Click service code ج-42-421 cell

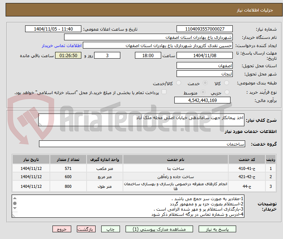pyautogui.click(x=247, y=177)
